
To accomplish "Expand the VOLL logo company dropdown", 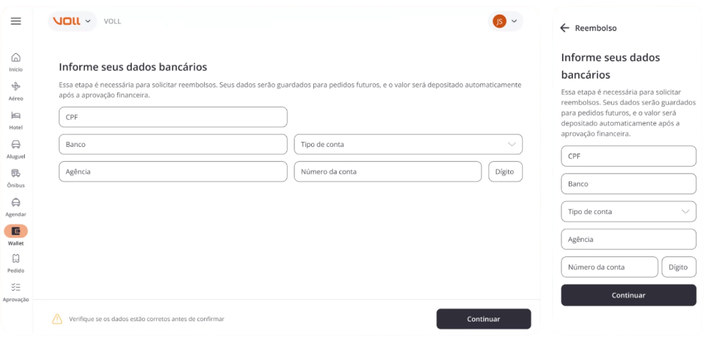I will pos(72,21).
